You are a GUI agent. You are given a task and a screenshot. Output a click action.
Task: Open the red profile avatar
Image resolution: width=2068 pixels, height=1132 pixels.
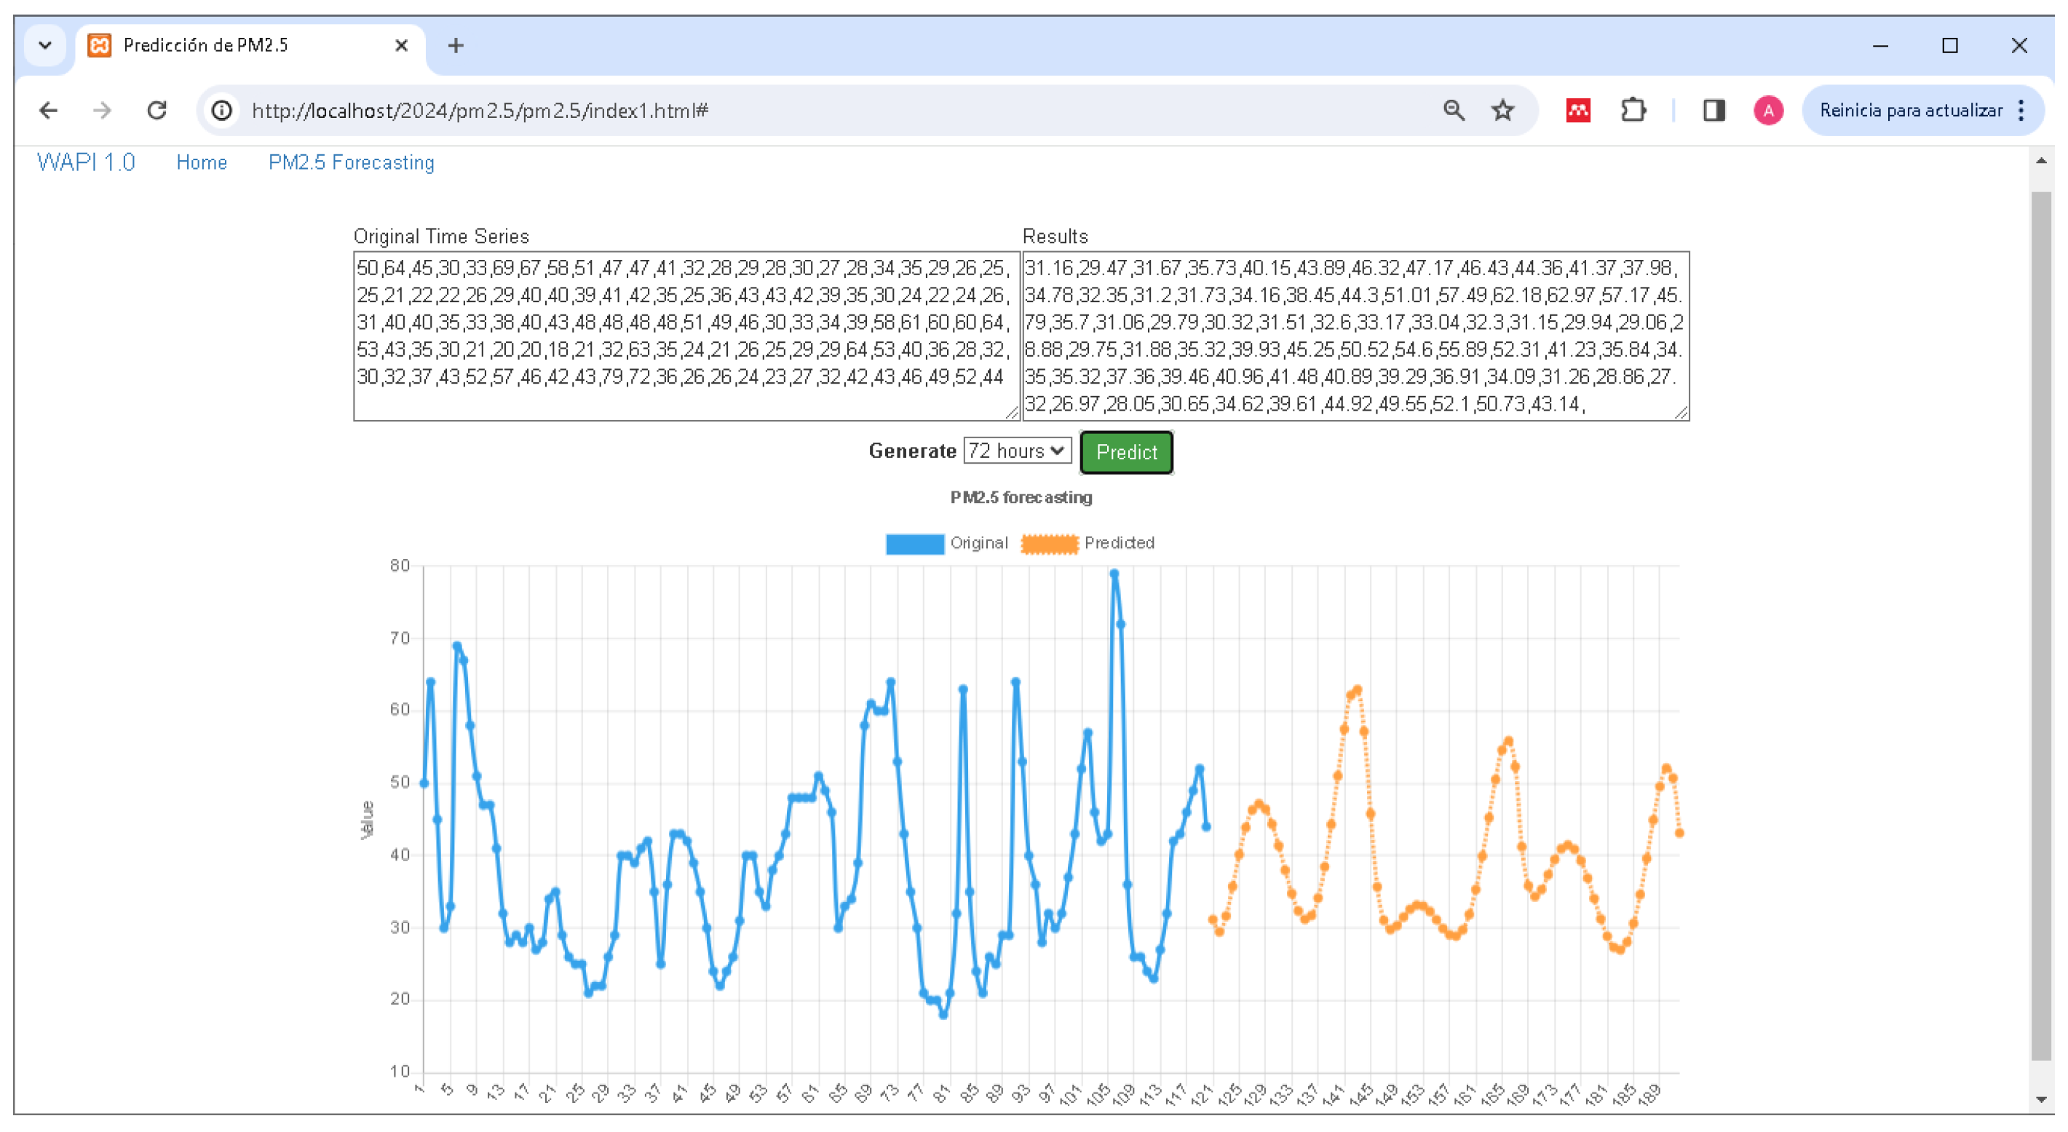(1768, 110)
